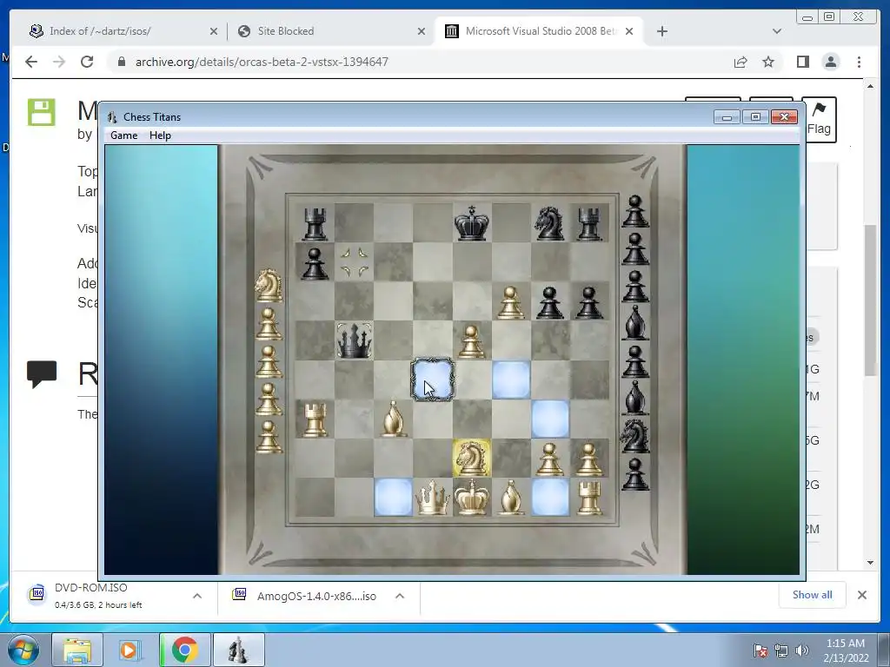This screenshot has height=667, width=890.
Task: Open Windows Explorer from the taskbar
Action: point(77,650)
